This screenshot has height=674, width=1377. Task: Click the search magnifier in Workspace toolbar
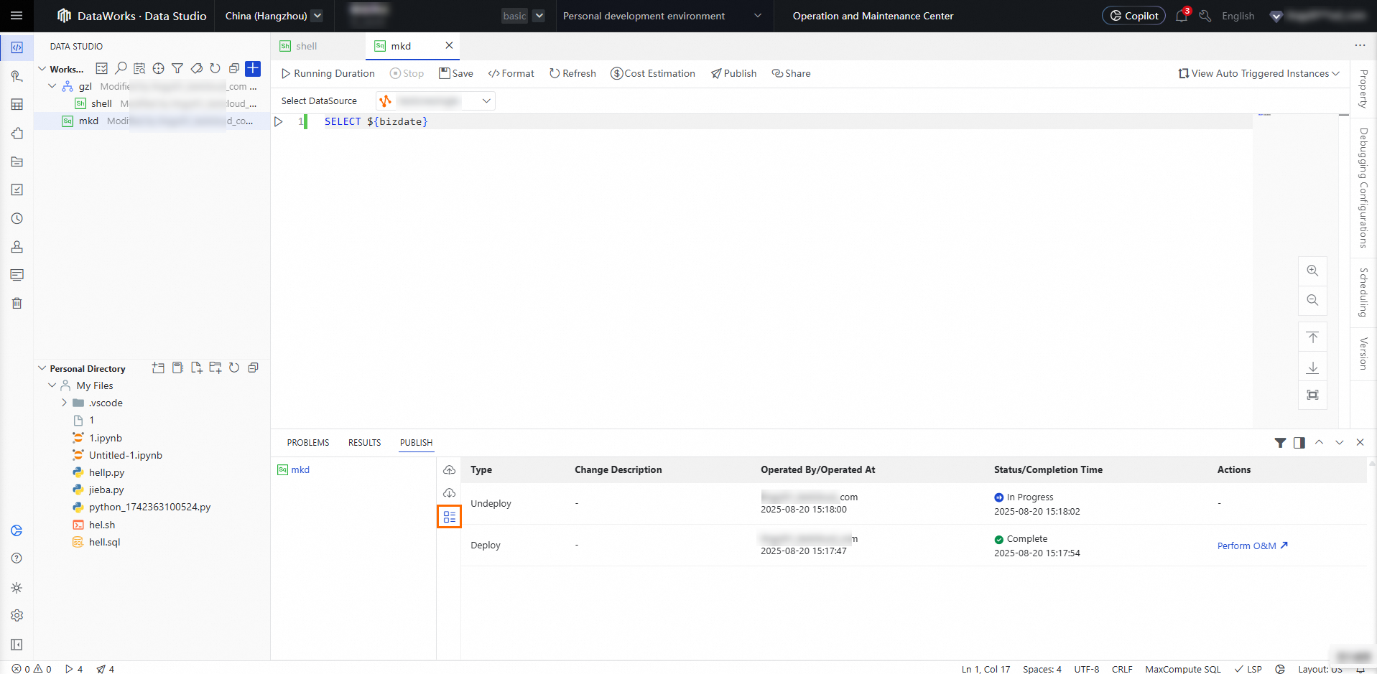click(x=121, y=69)
